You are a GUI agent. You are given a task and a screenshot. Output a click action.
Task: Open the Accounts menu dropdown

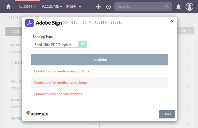(52, 6)
